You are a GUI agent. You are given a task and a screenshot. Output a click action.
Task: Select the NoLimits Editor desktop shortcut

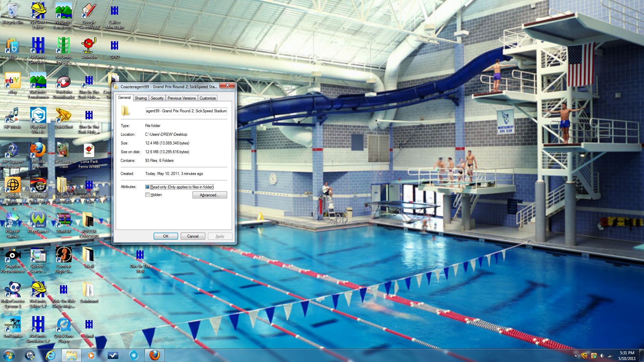point(38,15)
